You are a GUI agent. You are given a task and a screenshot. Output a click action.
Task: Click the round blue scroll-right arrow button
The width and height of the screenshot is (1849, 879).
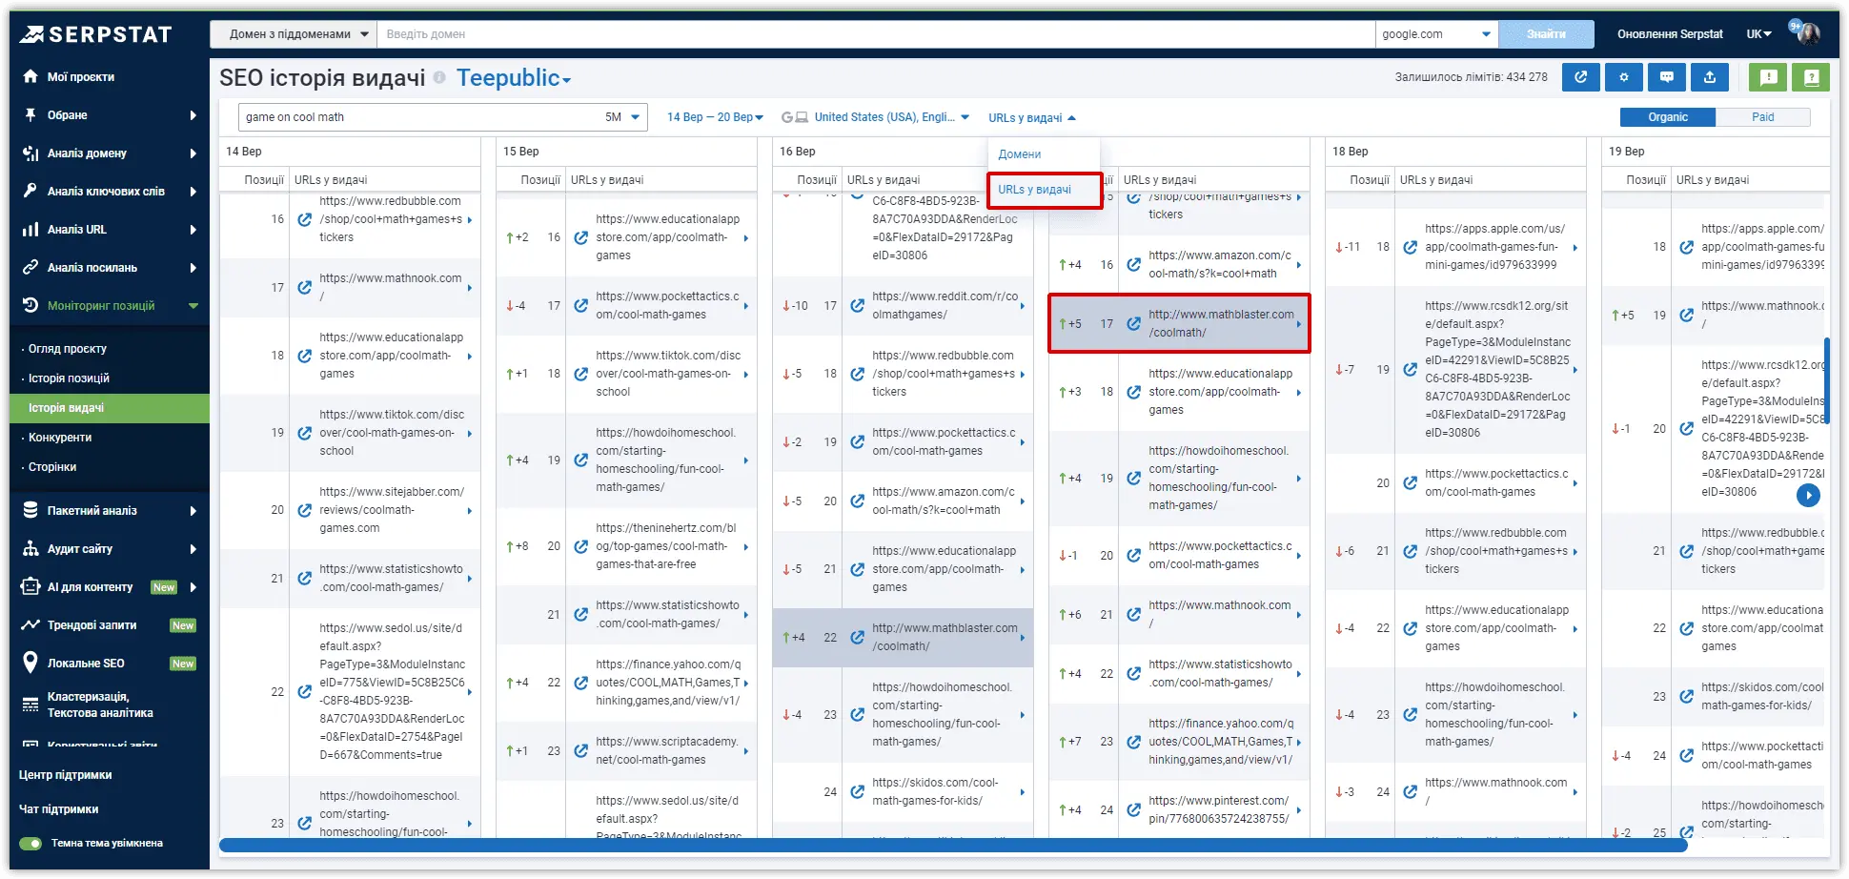click(1808, 495)
